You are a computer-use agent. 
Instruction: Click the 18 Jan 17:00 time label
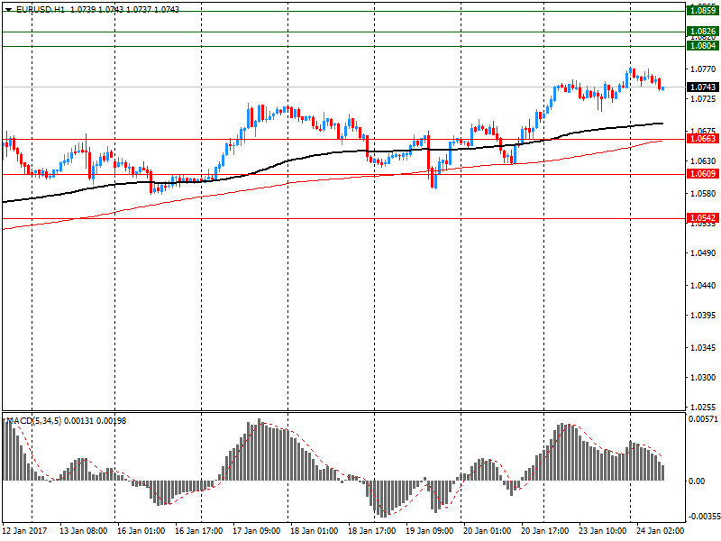click(371, 530)
